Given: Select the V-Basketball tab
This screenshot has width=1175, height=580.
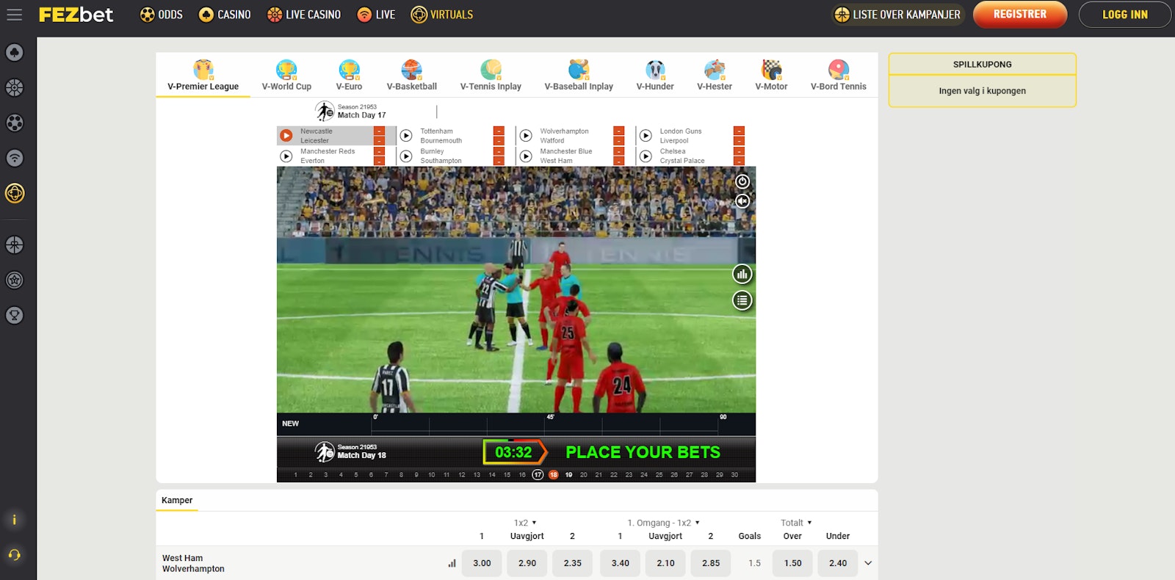Looking at the screenshot, I should tap(411, 76).
